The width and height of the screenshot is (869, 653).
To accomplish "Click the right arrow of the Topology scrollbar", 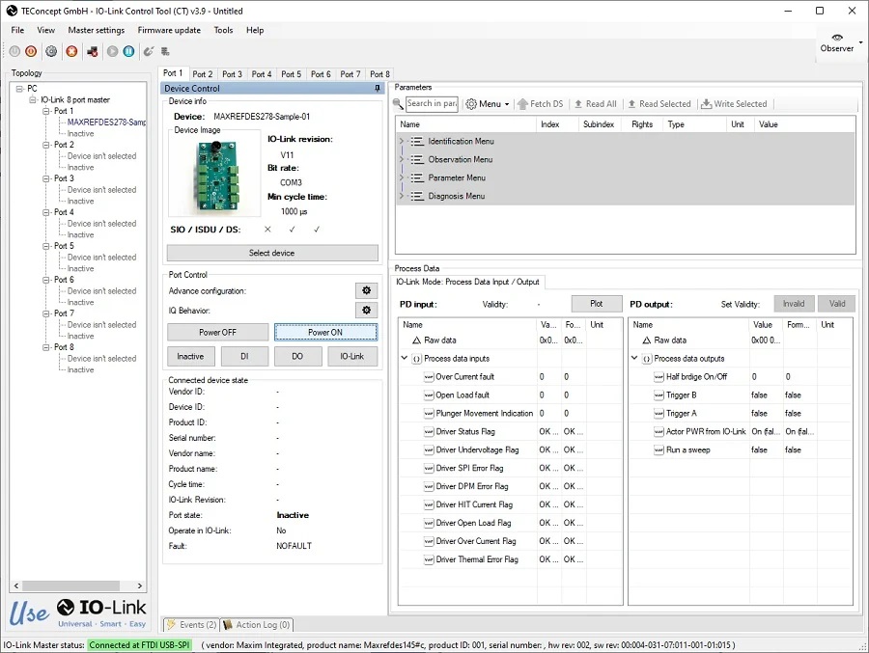I will tap(139, 585).
